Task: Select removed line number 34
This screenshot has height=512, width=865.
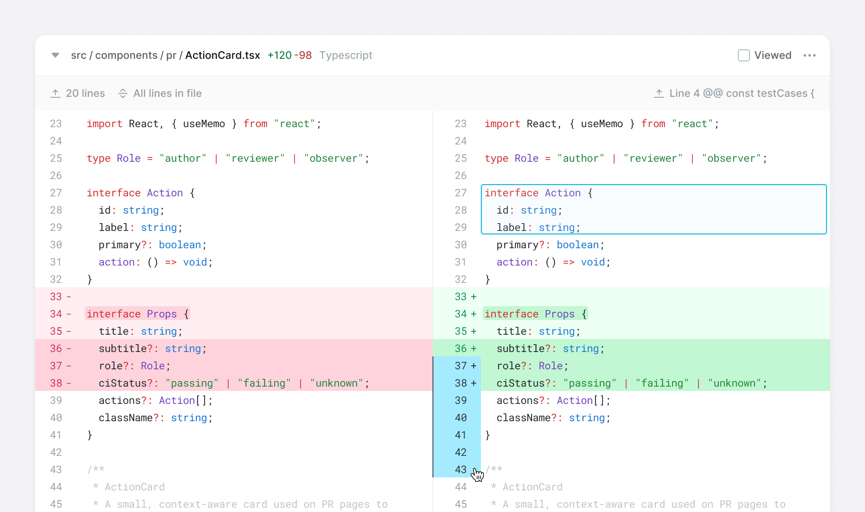Action: [56, 314]
